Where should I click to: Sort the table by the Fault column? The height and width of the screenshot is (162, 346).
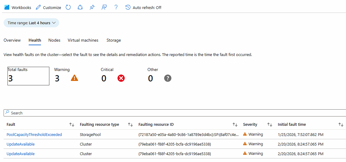click(72, 125)
